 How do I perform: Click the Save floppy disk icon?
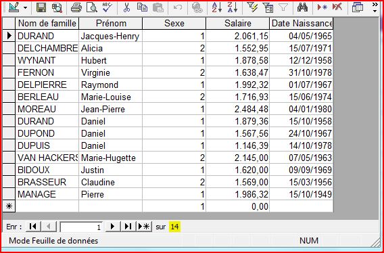tap(41, 7)
